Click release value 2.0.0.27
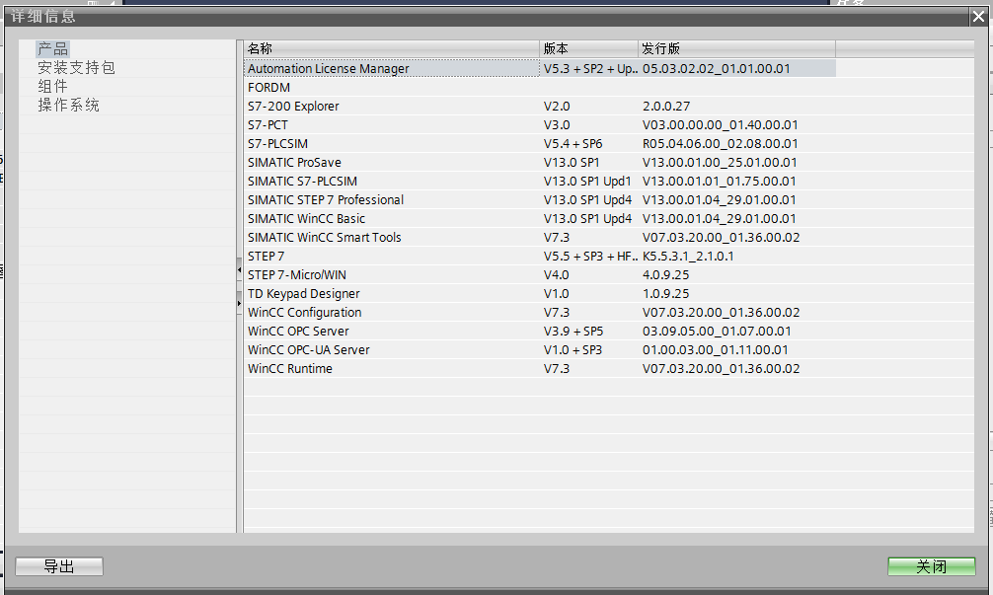This screenshot has width=993, height=595. pos(666,107)
